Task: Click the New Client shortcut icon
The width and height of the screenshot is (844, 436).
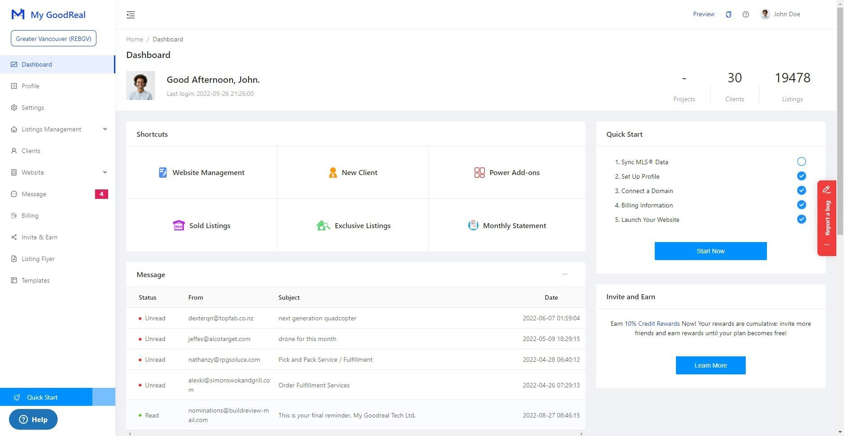Action: [333, 172]
